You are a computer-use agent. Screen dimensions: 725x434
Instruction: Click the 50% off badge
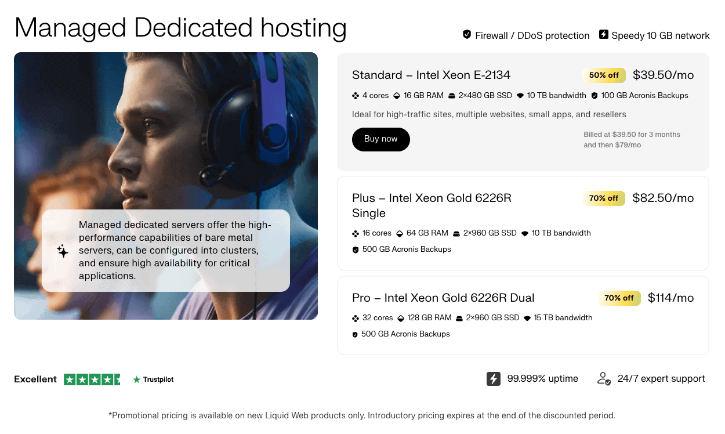604,75
